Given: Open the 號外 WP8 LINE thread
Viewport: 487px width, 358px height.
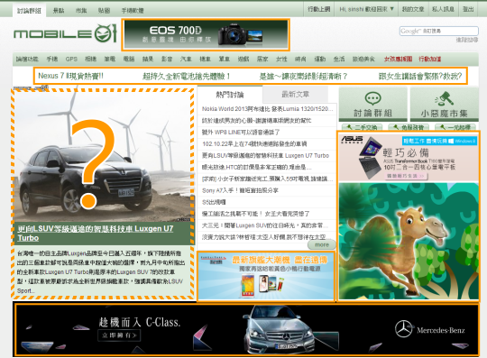Looking at the screenshot, I should pyautogui.click(x=241, y=133).
